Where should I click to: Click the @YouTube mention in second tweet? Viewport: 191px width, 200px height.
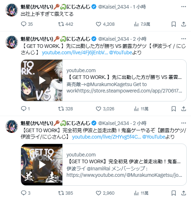pyautogui.click(x=120, y=52)
